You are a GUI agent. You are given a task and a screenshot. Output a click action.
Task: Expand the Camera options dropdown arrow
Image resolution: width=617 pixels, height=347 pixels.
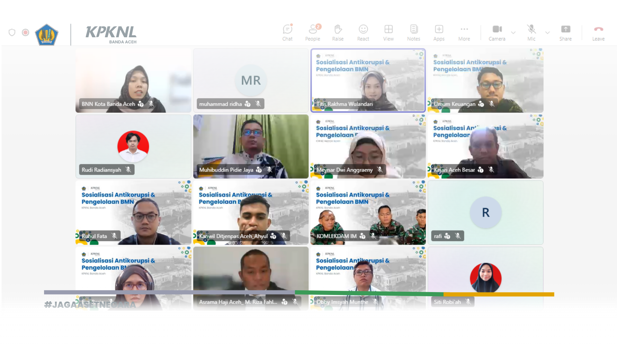point(513,32)
